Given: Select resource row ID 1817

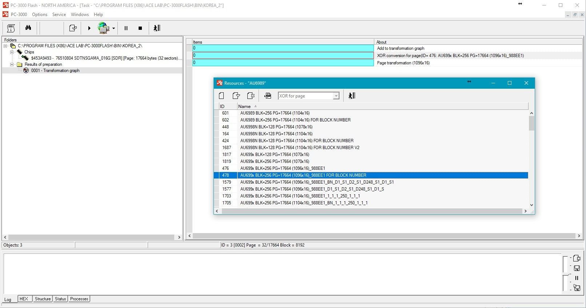Looking at the screenshot, I should click(371, 155).
